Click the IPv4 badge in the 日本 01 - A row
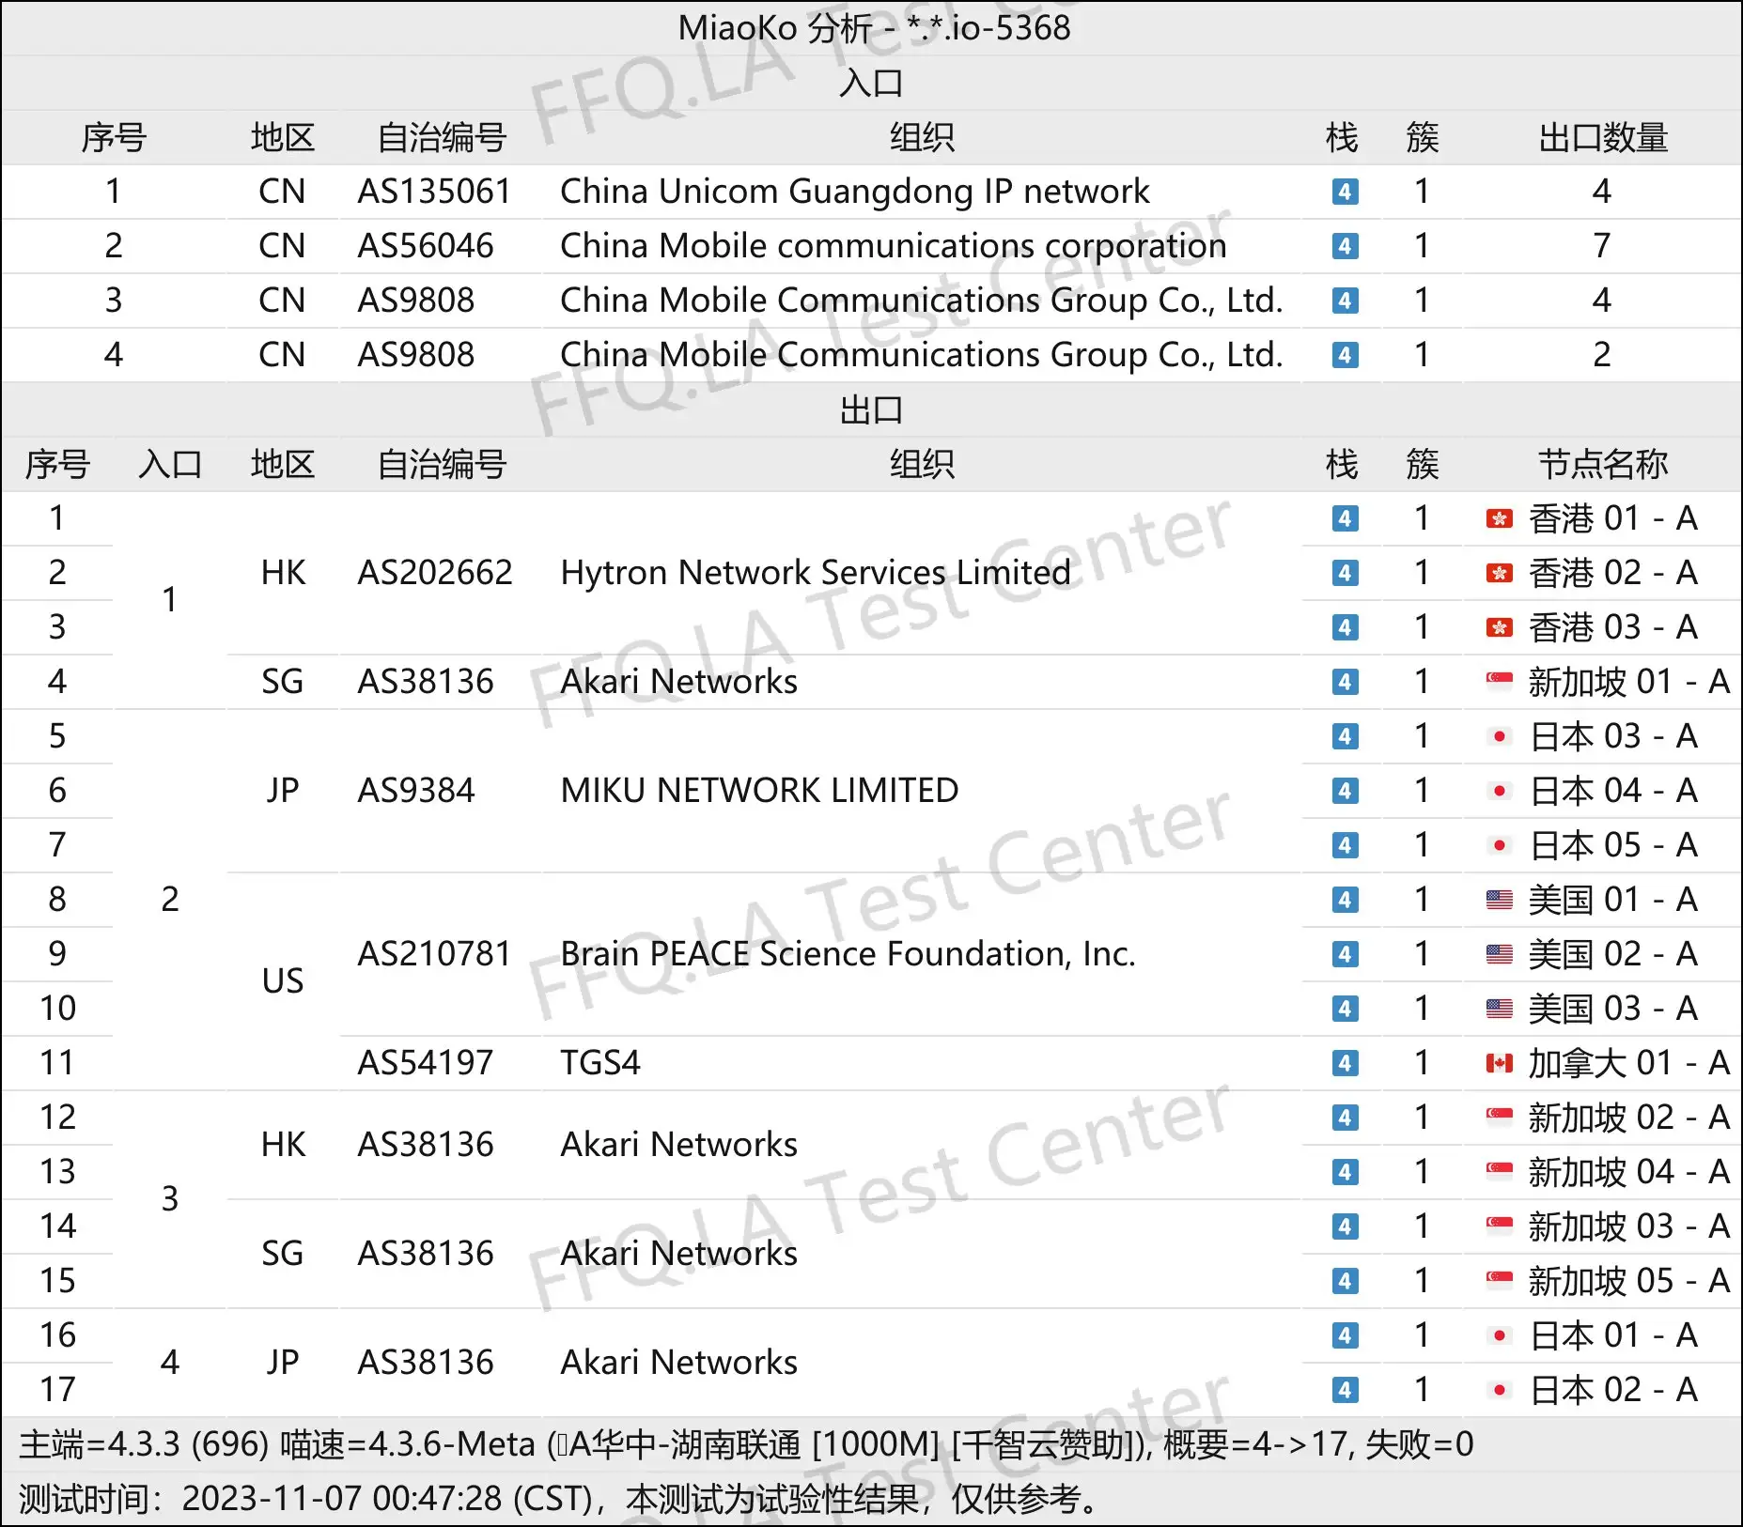This screenshot has height=1527, width=1743. pyautogui.click(x=1345, y=1335)
